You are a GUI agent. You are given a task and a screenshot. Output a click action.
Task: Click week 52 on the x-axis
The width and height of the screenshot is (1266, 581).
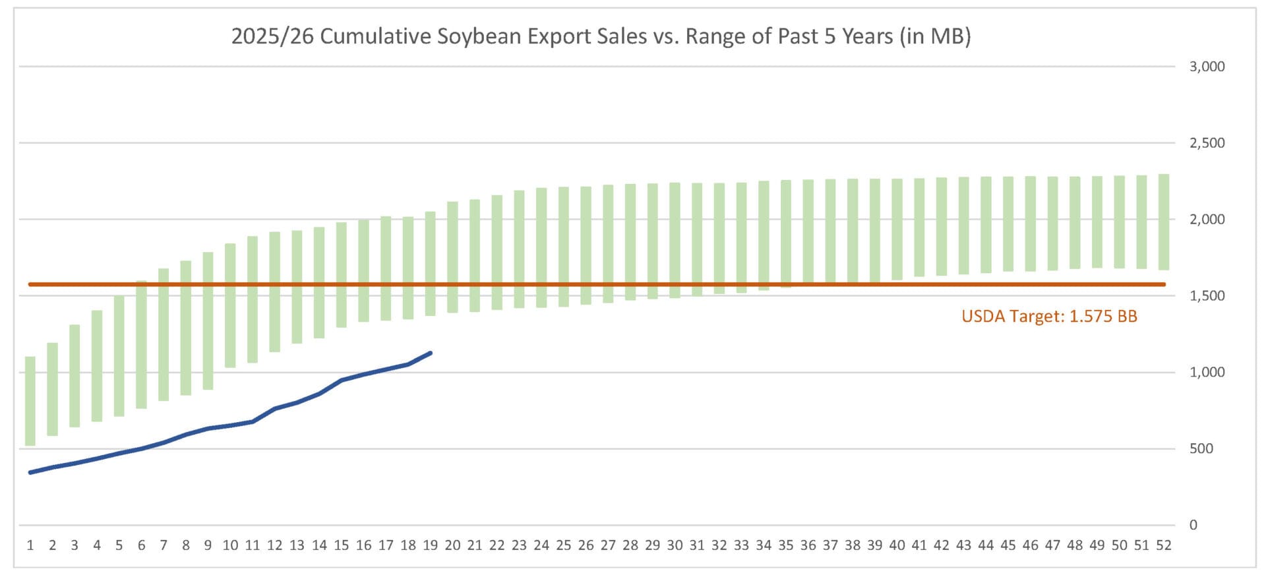click(1164, 545)
